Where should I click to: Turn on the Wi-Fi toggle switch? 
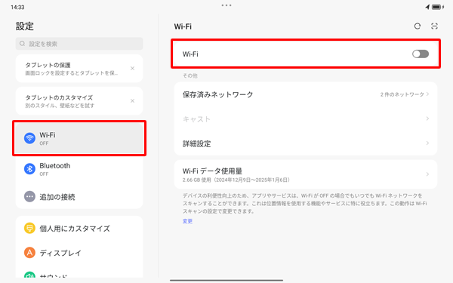421,54
